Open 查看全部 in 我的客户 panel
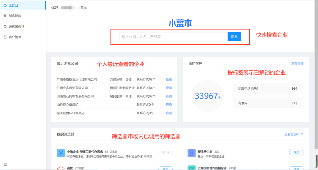The height and width of the screenshot is (170, 318). tap(297, 64)
